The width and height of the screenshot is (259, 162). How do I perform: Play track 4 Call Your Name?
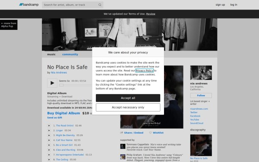click(x=49, y=140)
